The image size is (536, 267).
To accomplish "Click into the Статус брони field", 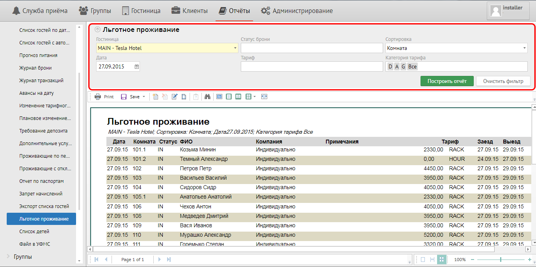I will 311,48.
